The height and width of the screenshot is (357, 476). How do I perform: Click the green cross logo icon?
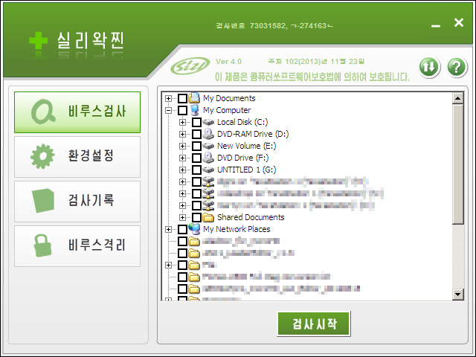(38, 40)
